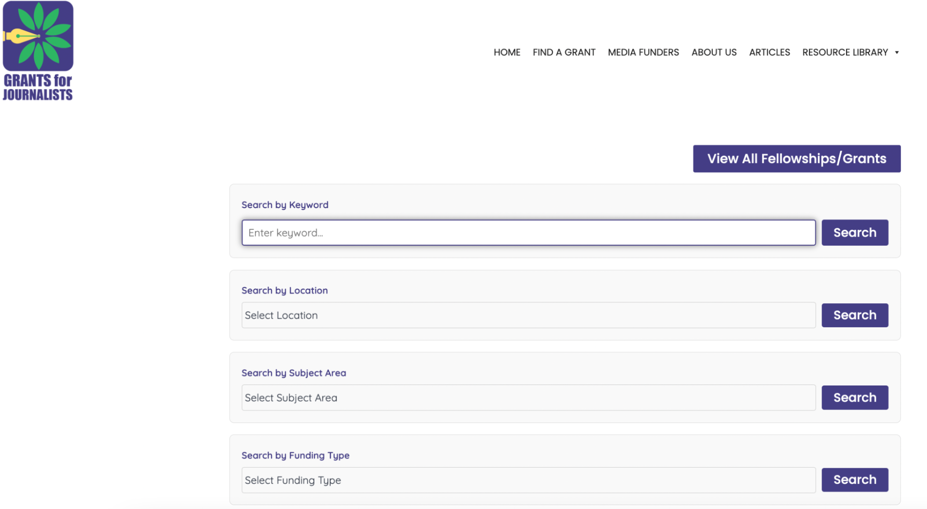Navigate to MEDIA FUNDERS
This screenshot has height=509, width=927.
tap(643, 52)
